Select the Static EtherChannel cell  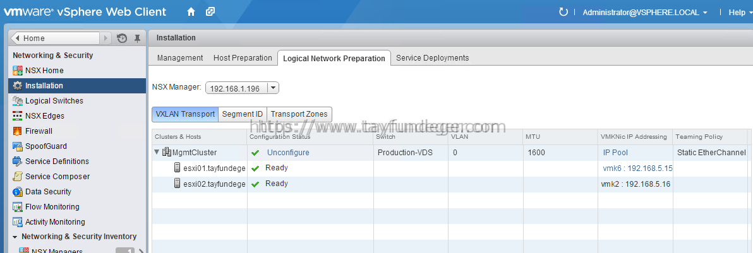pyautogui.click(x=711, y=153)
